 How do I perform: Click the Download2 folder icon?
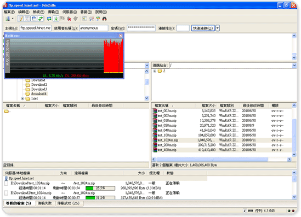click(28, 85)
